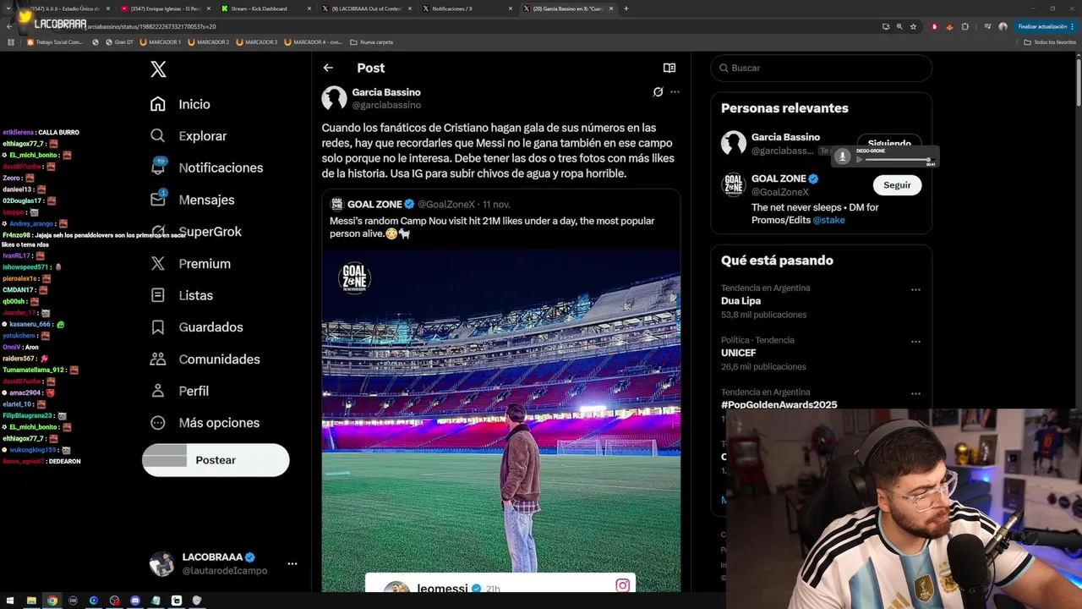Click the Buscar search field
Image resolution: width=1082 pixels, height=609 pixels.
click(821, 68)
